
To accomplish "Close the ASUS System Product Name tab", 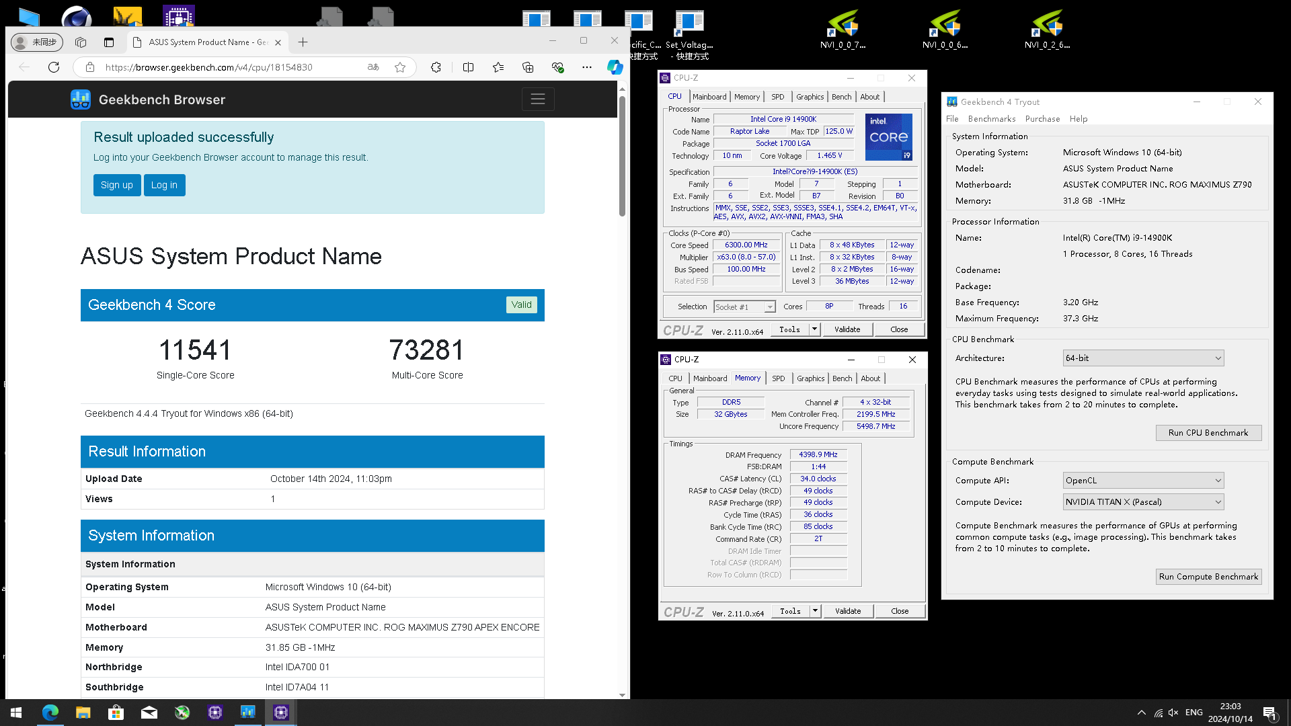I will point(278,42).
